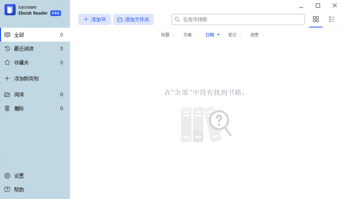
Task: Open 设置 (Settings)
Action: 35,176
